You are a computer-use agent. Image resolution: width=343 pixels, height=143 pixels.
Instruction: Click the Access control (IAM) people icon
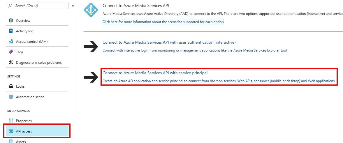(11, 42)
